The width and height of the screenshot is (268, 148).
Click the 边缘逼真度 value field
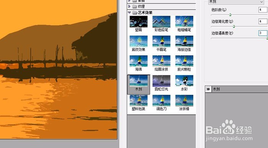click(263, 33)
